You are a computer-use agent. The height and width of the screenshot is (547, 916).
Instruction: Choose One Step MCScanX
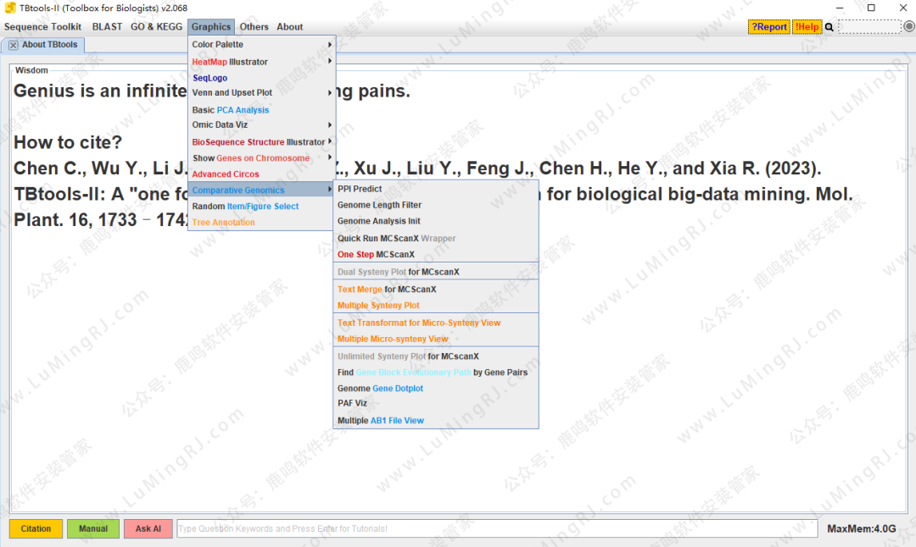coord(436,254)
